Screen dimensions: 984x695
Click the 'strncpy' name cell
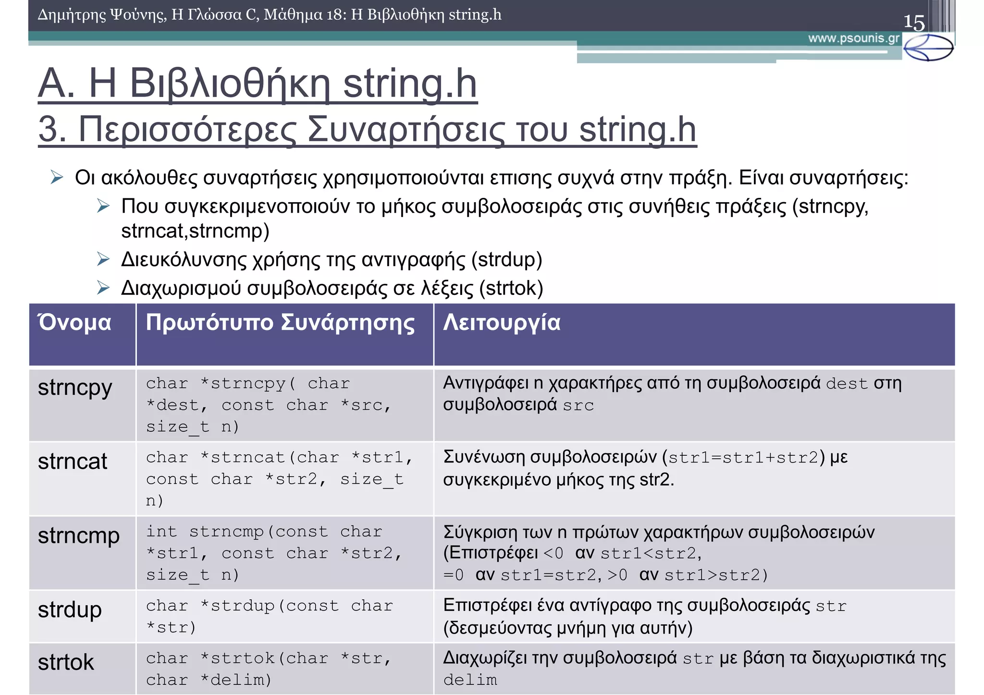82,405
